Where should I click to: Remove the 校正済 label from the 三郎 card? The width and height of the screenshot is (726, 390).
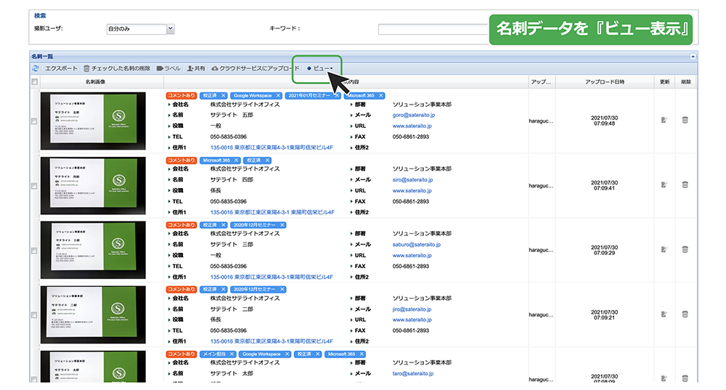click(x=223, y=225)
